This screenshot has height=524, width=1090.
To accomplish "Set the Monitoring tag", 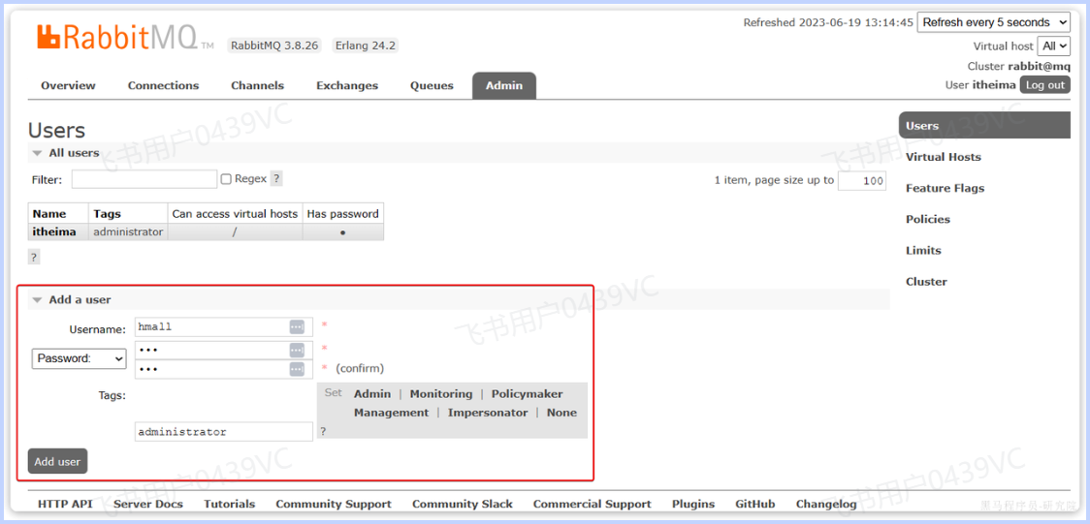I will [x=440, y=393].
